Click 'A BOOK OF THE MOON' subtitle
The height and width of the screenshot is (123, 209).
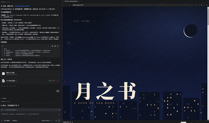[x=95, y=103]
